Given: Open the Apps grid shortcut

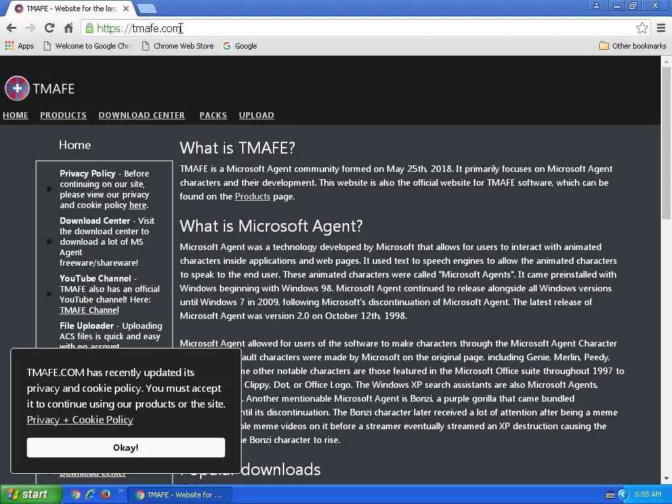Looking at the screenshot, I should click(19, 46).
